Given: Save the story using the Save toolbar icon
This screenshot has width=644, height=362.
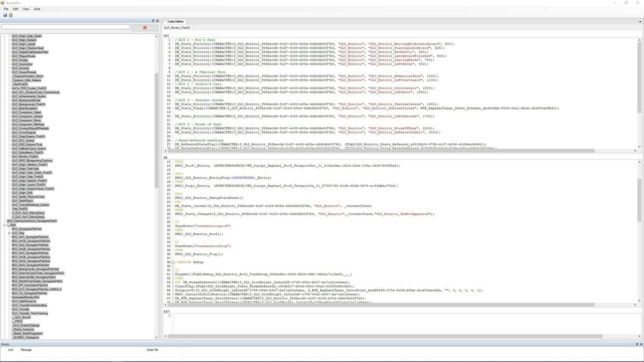Looking at the screenshot, I should pos(5,15).
